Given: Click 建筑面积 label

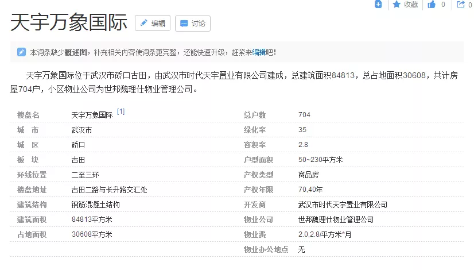Looking at the screenshot, I should [x=32, y=219].
